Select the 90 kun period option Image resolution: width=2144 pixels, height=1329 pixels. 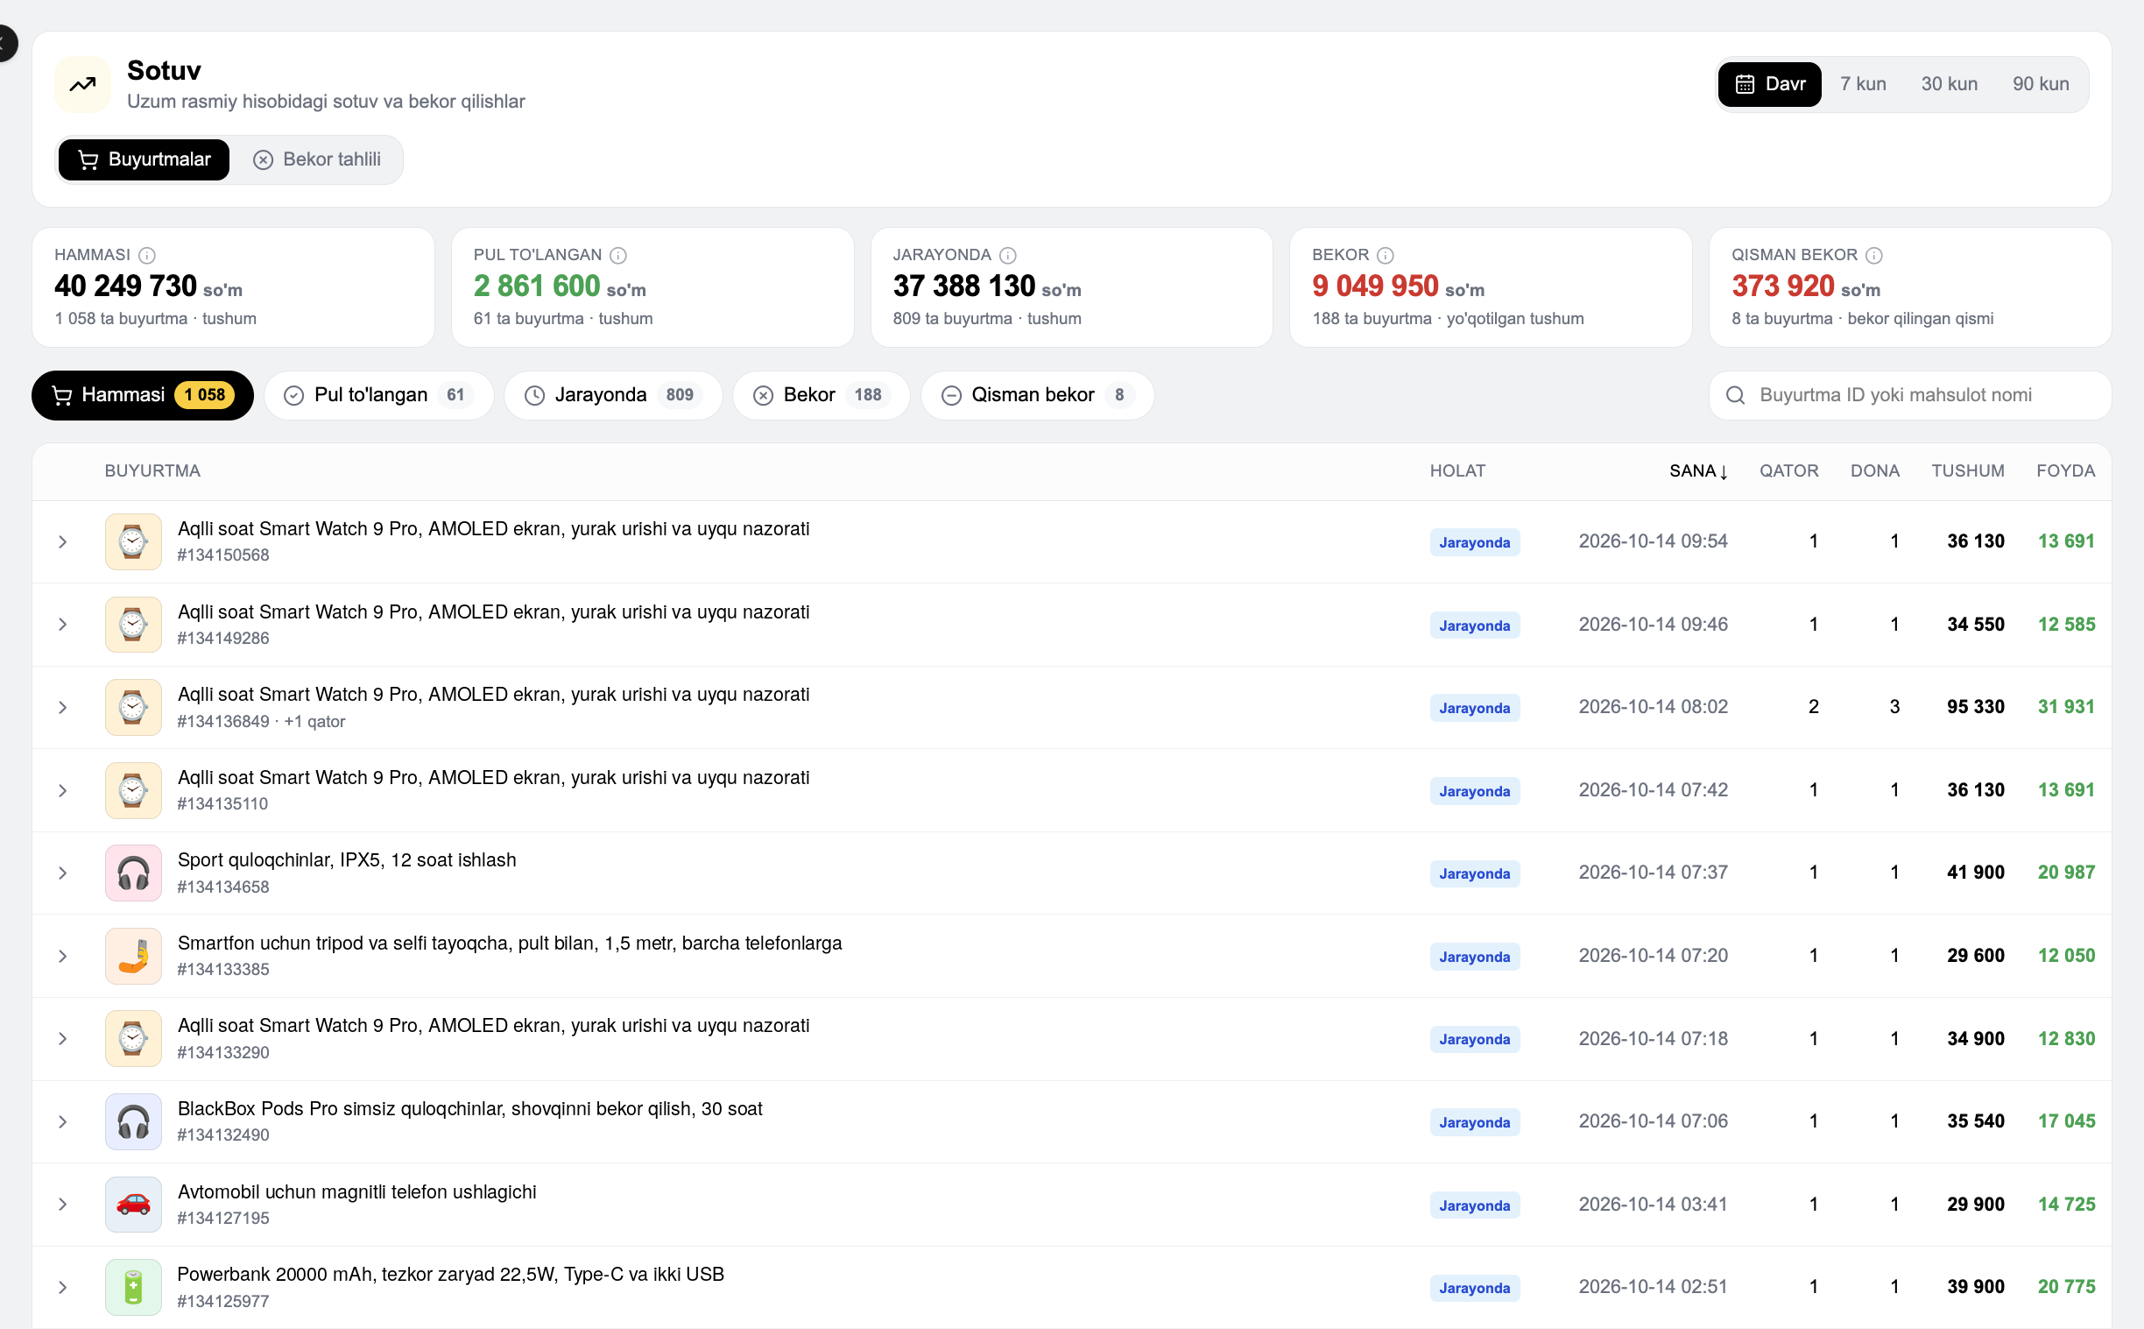(x=2041, y=84)
